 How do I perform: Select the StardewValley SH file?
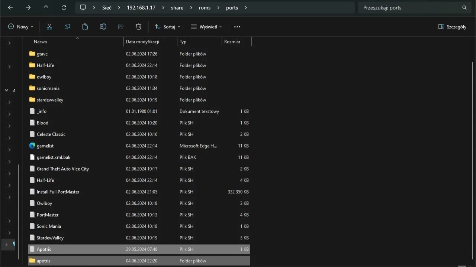coord(139,238)
